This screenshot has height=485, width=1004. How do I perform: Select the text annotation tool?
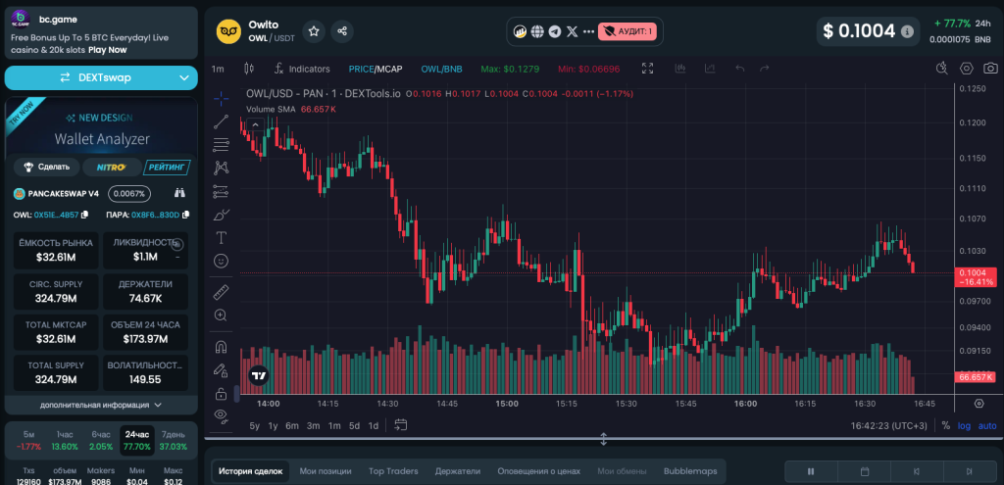click(222, 237)
